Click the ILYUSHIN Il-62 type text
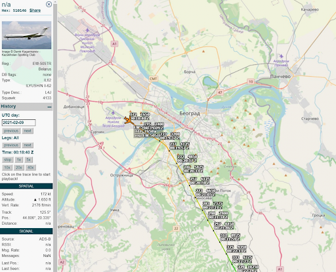This screenshot has width=336, height=272. (39, 86)
